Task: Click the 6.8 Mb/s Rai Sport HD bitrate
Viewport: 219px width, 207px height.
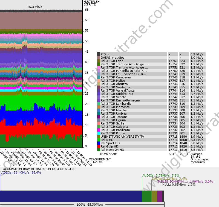Action: [197, 143]
